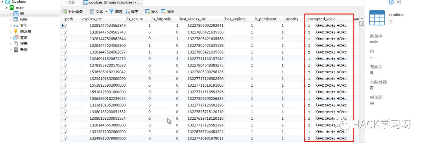Screen dimensions: 425x143
Task: Expand the 索引 tree node
Action: (11, 26)
